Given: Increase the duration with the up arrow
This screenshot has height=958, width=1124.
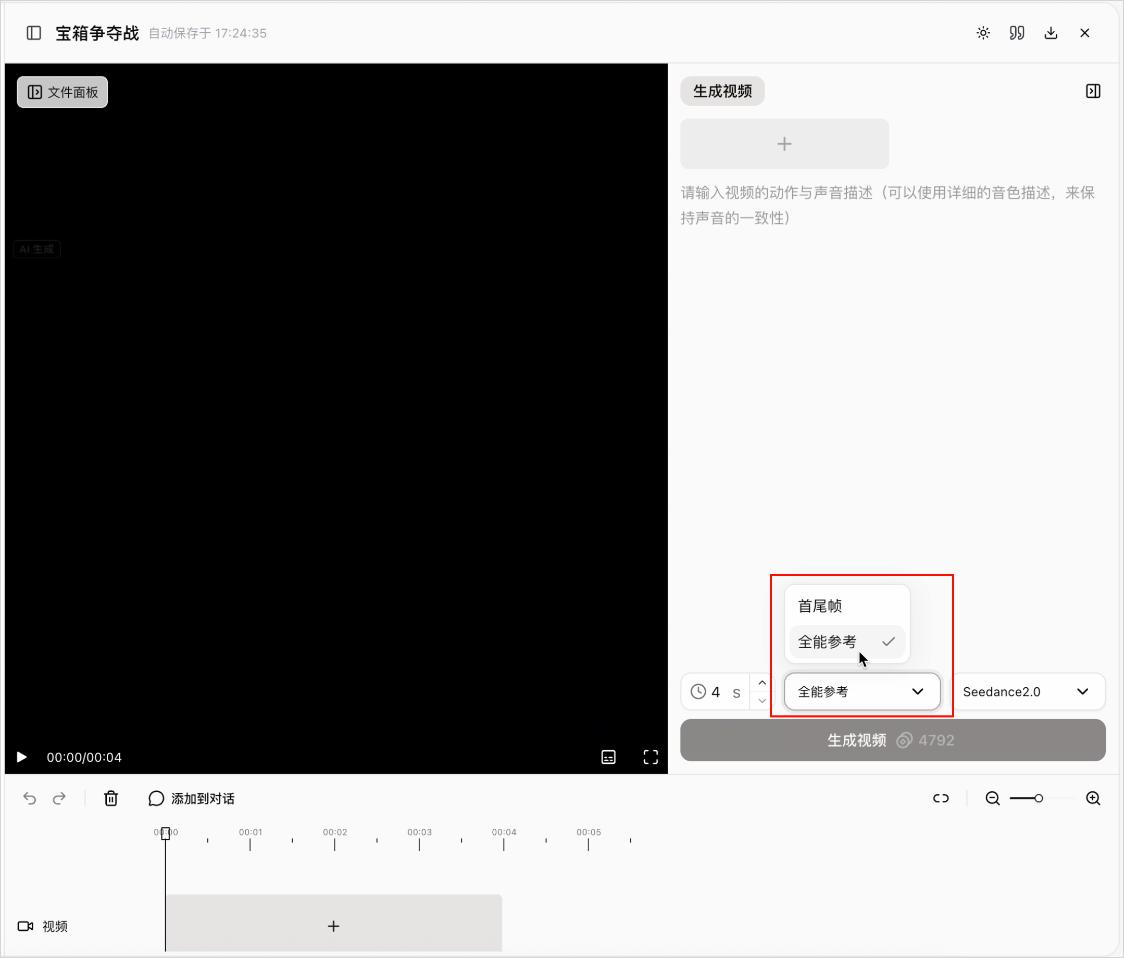Looking at the screenshot, I should click(761, 683).
